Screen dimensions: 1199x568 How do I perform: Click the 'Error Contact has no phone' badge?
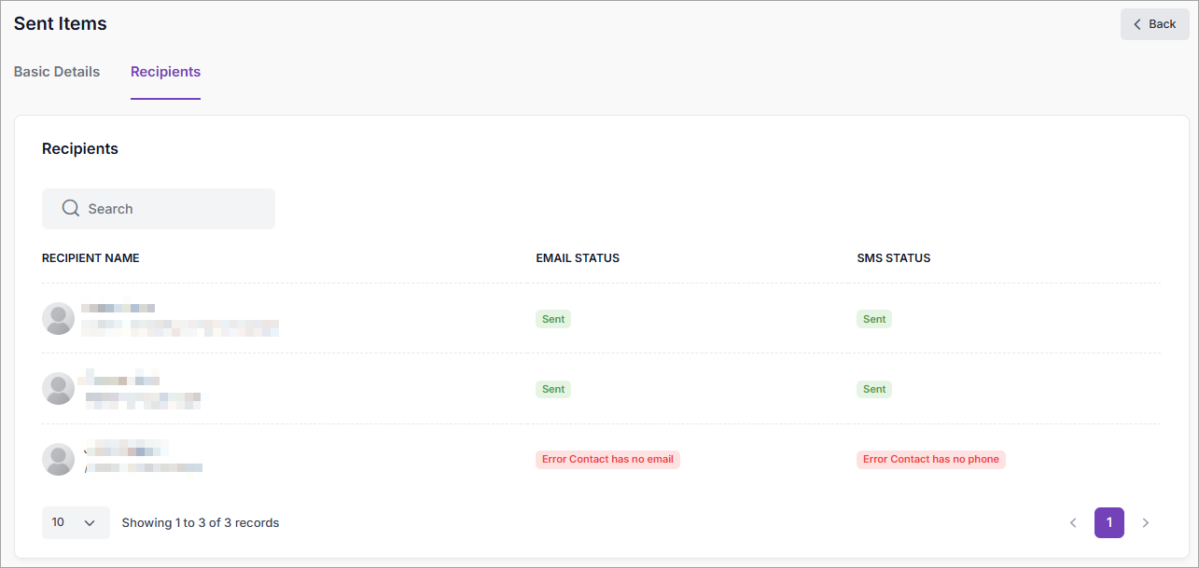click(930, 459)
